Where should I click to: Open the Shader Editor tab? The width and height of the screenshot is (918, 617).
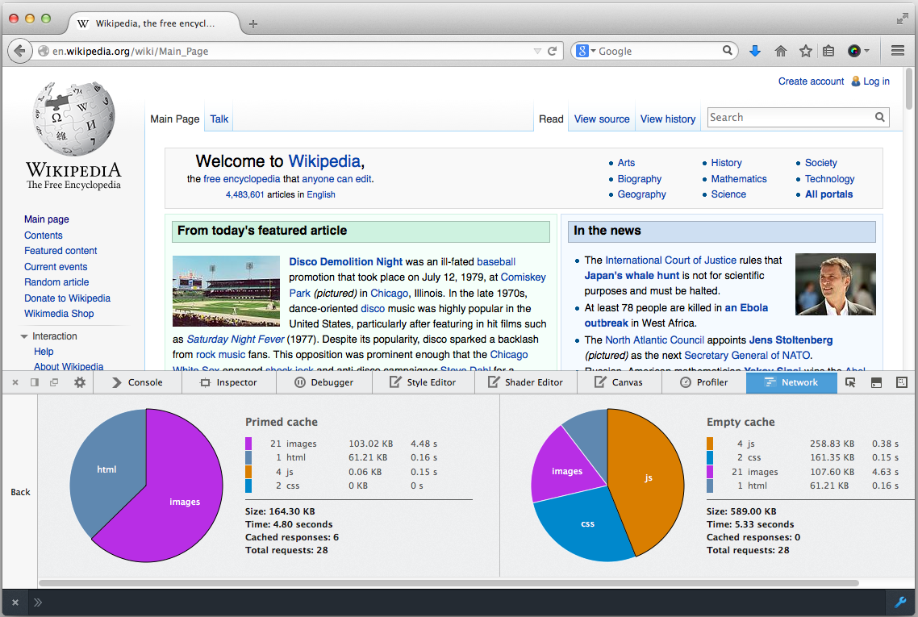click(x=526, y=382)
